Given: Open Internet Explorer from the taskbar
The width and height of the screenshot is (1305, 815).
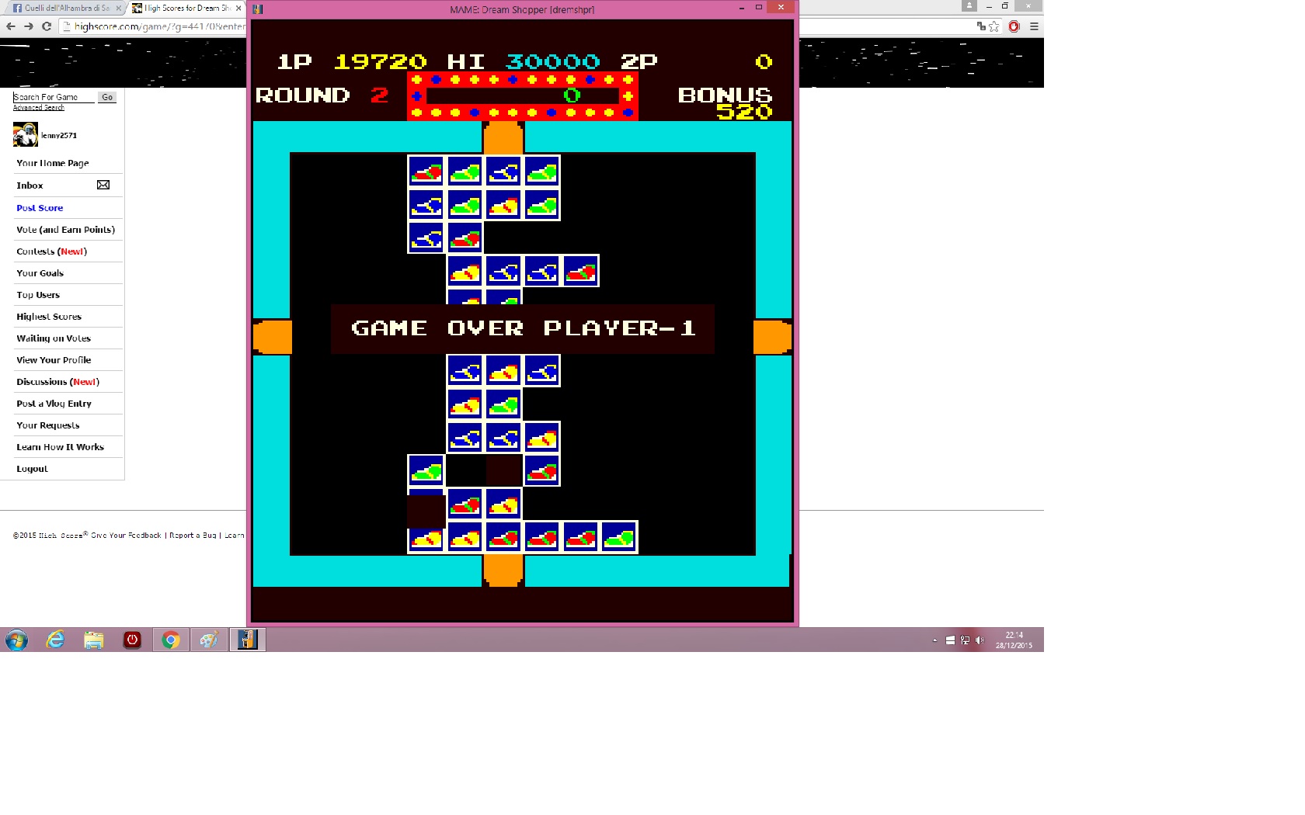Looking at the screenshot, I should 55,640.
